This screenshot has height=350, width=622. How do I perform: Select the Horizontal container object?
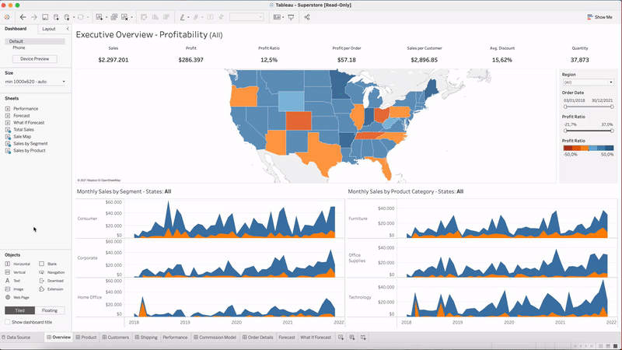pyautogui.click(x=17, y=264)
